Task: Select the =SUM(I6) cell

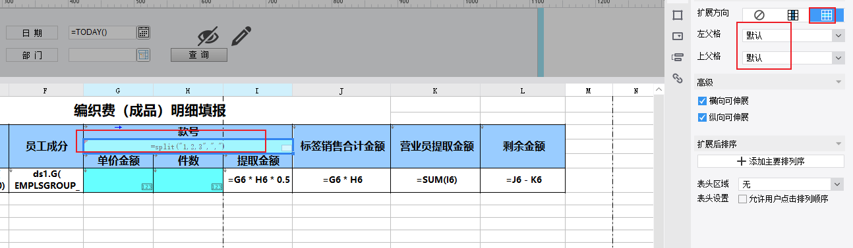Action: (436, 180)
